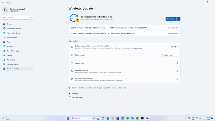Open Chat app from taskbar
Image resolution: width=215 pixels, height=121 pixels.
tap(103, 118)
